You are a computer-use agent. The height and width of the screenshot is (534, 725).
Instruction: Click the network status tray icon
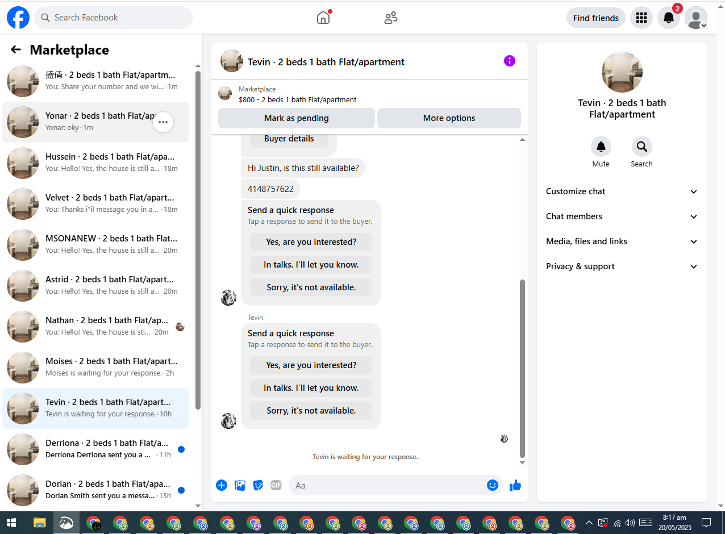(616, 523)
